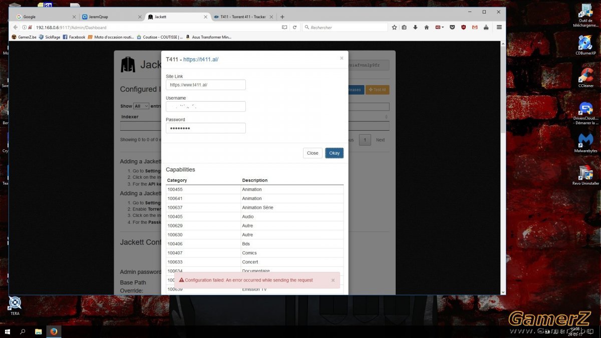Open the Coutisse bookmark
This screenshot has width=601, height=338.
(160, 37)
